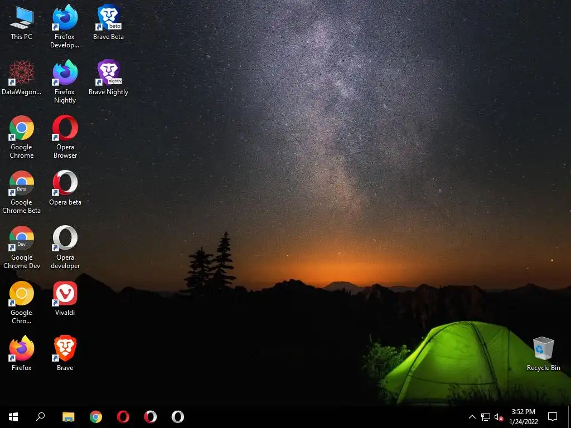The width and height of the screenshot is (571, 428).
Task: Select the Vivaldi desktop shortcut
Action: (65, 299)
